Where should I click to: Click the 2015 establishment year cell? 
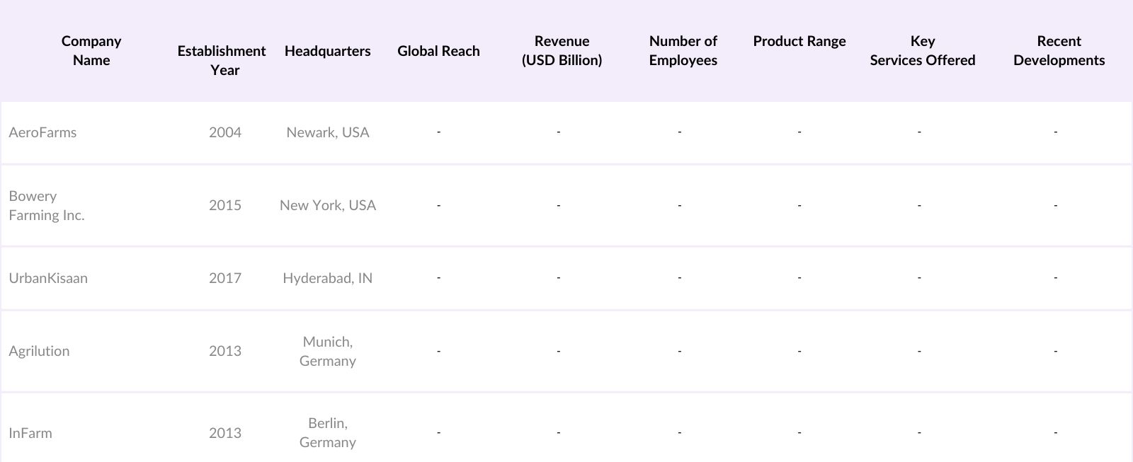[225, 205]
